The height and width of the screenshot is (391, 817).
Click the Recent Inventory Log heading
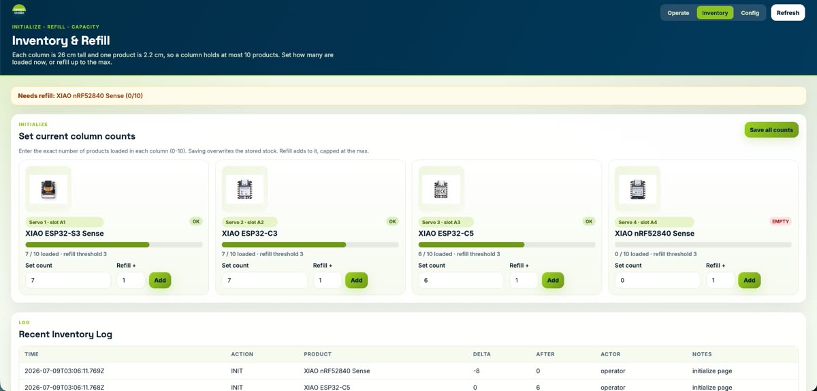(65, 334)
